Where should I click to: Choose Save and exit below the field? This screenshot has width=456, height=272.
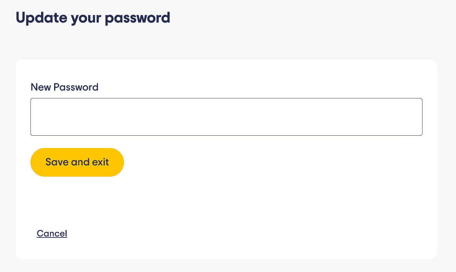tap(77, 162)
